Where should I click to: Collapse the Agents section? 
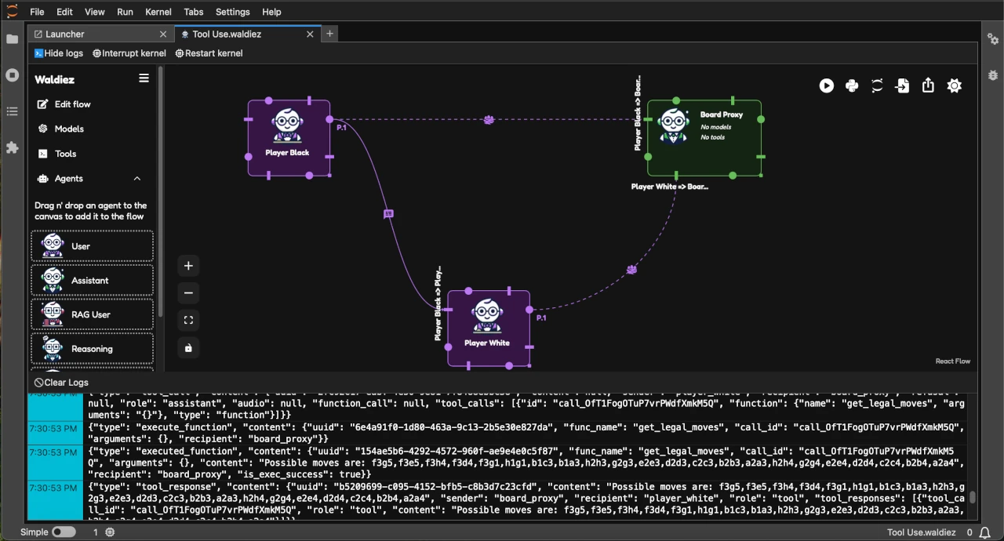pyautogui.click(x=137, y=179)
